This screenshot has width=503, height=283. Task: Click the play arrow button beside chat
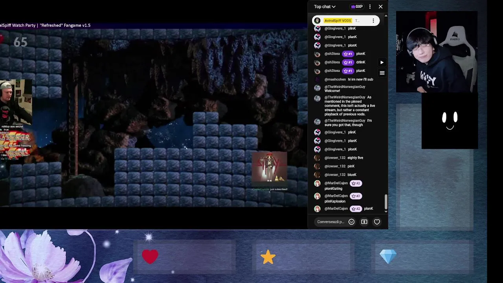382,62
